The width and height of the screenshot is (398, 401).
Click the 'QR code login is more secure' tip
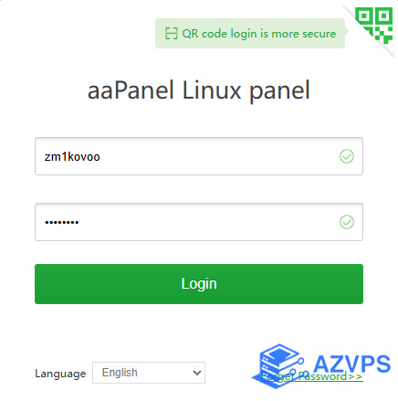[x=259, y=34]
